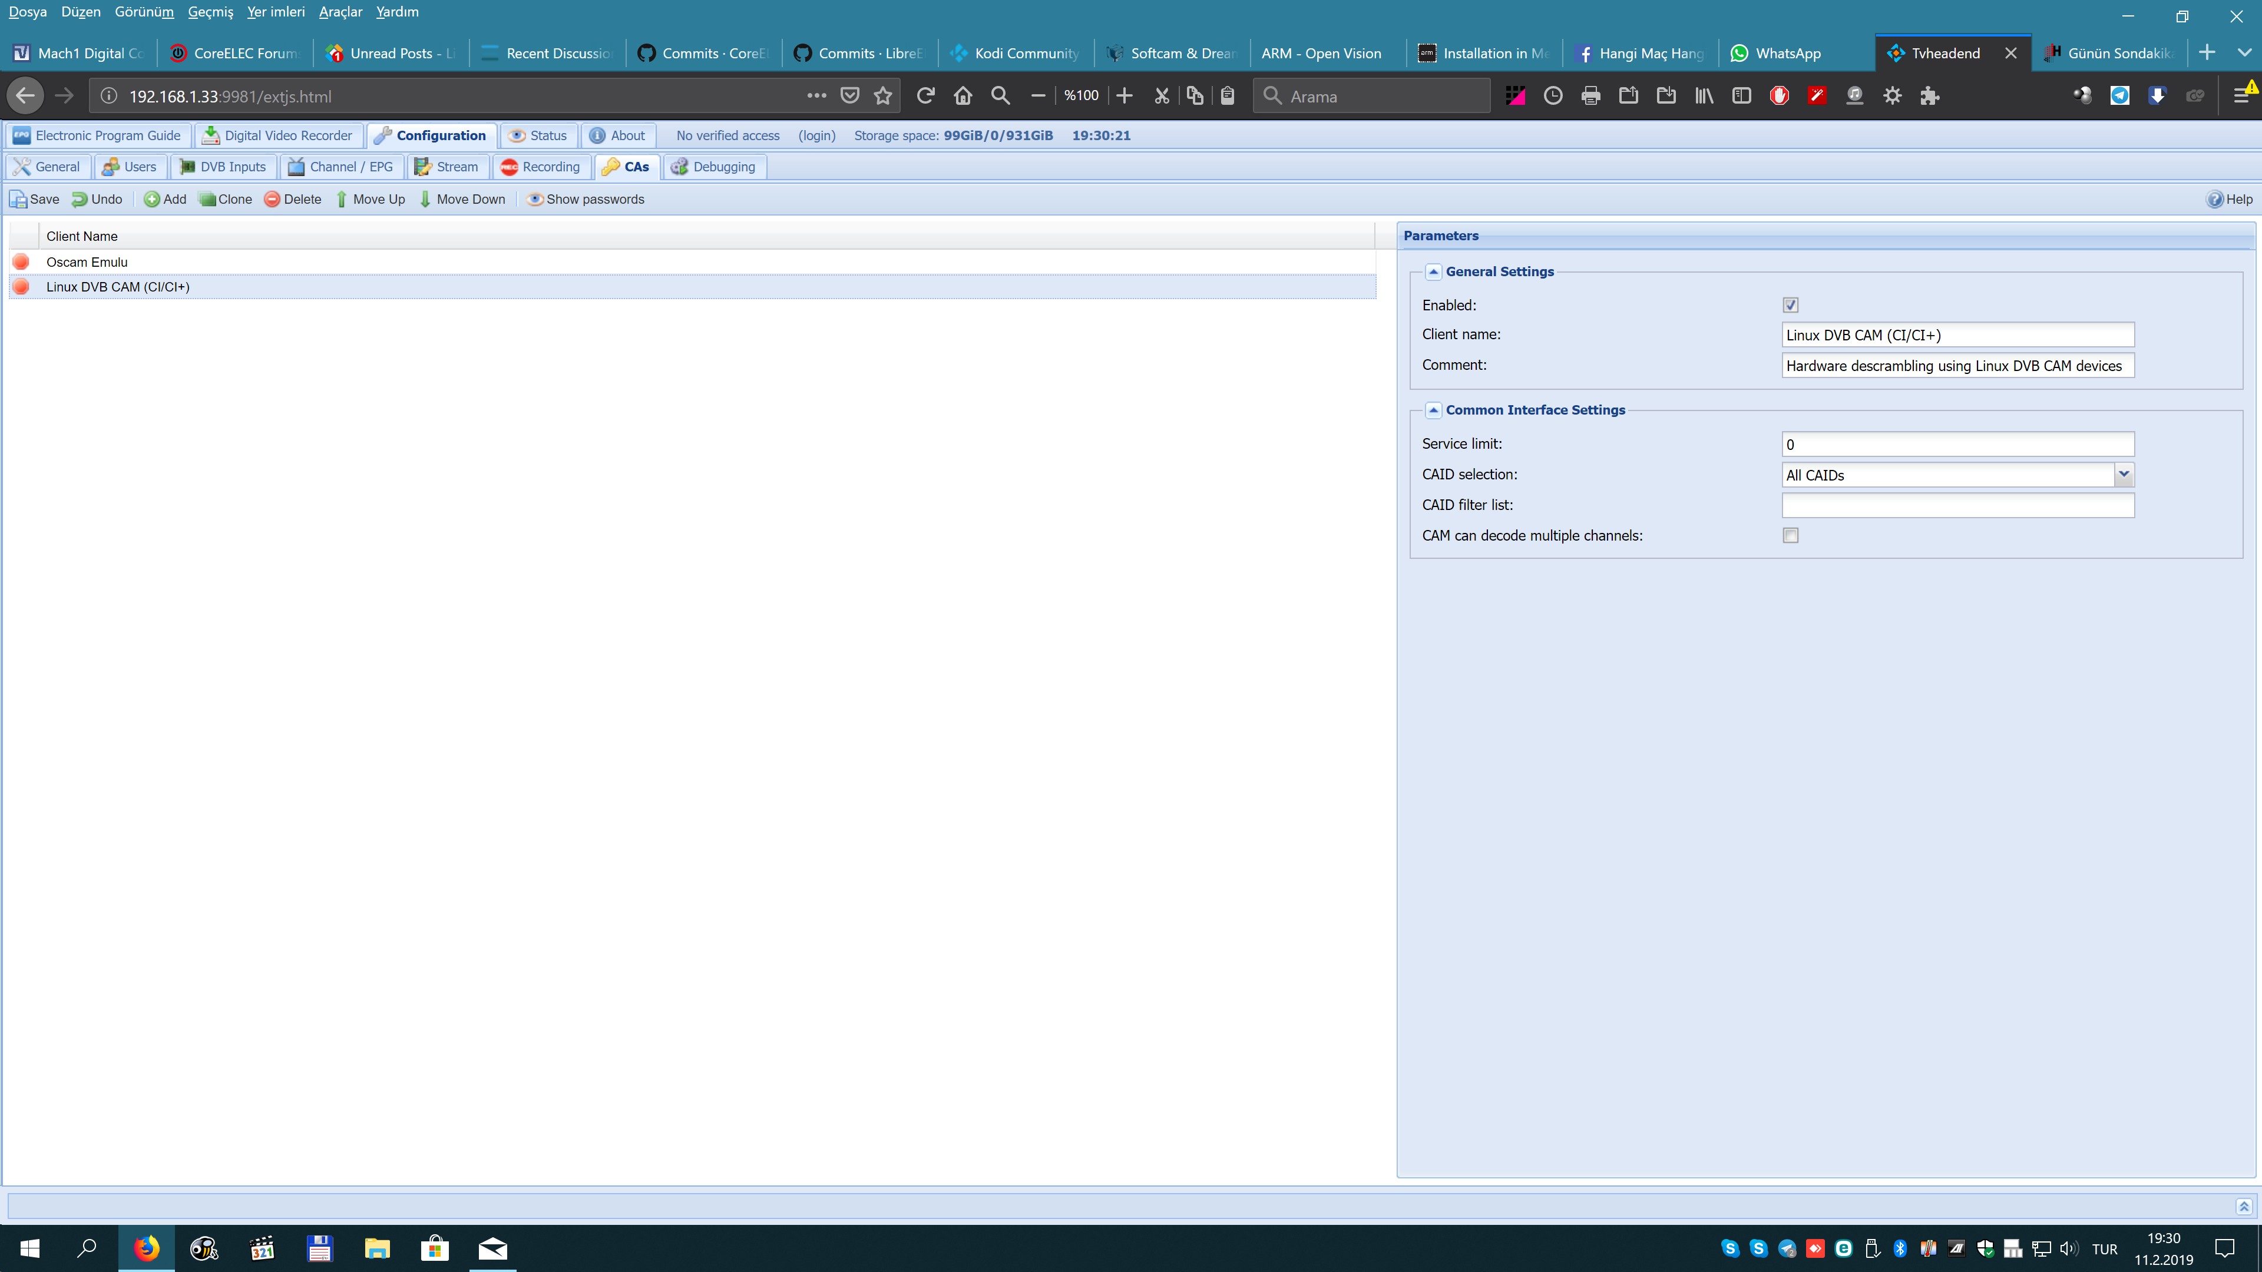The image size is (2262, 1272).
Task: Click the Move Down arrow icon
Action: click(x=425, y=199)
